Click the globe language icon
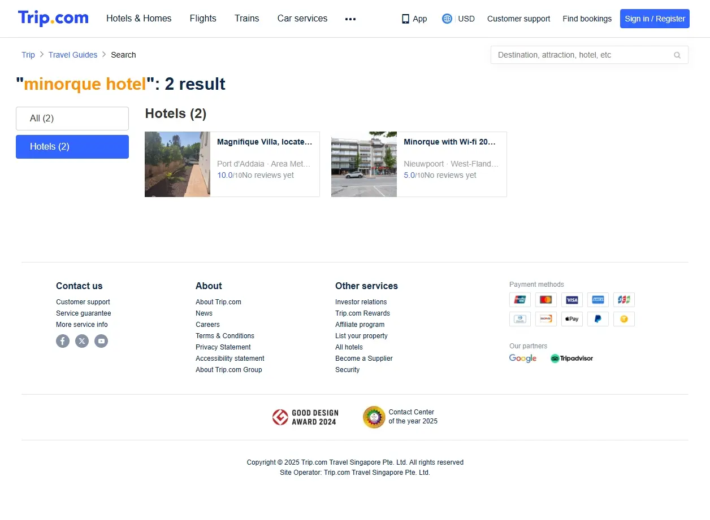Viewport: 710px width, 520px height. [x=447, y=19]
